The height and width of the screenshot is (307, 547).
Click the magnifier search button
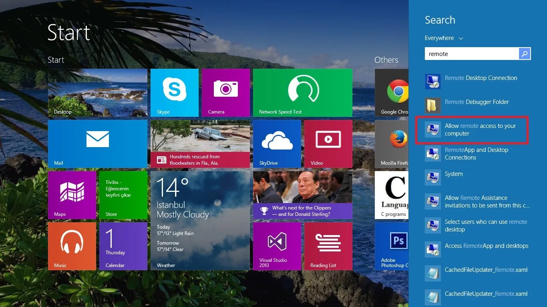pos(525,54)
